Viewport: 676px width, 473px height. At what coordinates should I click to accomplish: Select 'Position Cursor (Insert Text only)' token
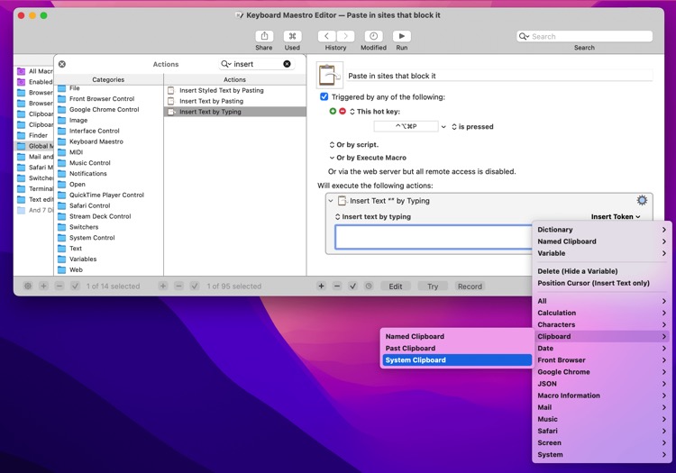coord(602,283)
